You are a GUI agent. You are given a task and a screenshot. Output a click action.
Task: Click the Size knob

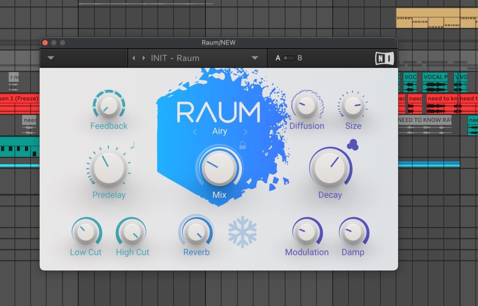click(353, 105)
